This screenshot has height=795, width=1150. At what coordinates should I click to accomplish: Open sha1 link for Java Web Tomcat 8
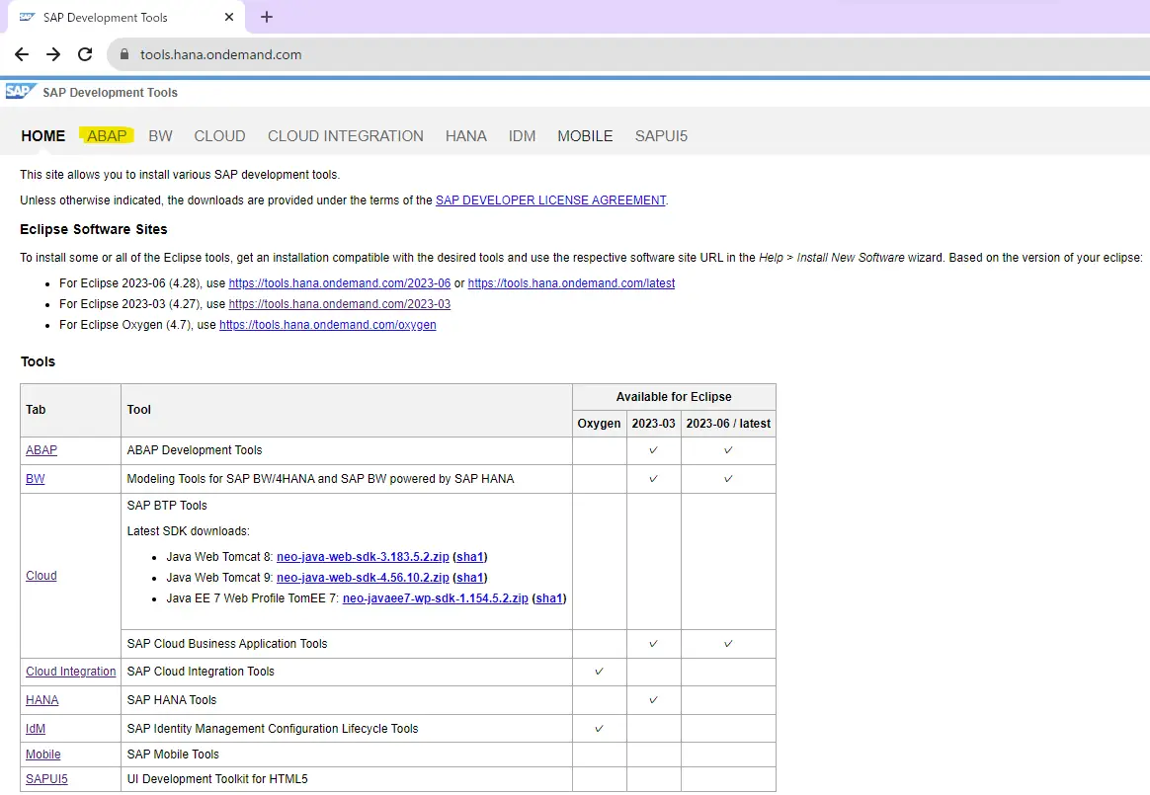(x=470, y=557)
